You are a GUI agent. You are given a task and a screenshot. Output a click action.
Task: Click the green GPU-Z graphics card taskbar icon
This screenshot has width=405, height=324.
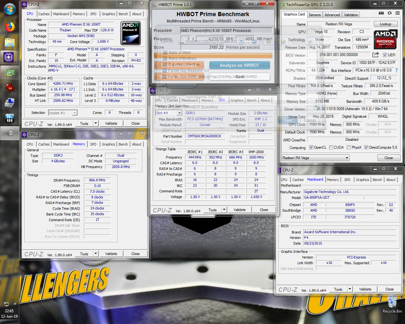coord(10,72)
